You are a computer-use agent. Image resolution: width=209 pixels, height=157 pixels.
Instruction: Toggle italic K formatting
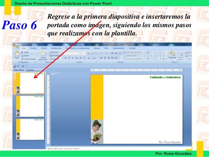pyautogui.click(x=69, y=58)
